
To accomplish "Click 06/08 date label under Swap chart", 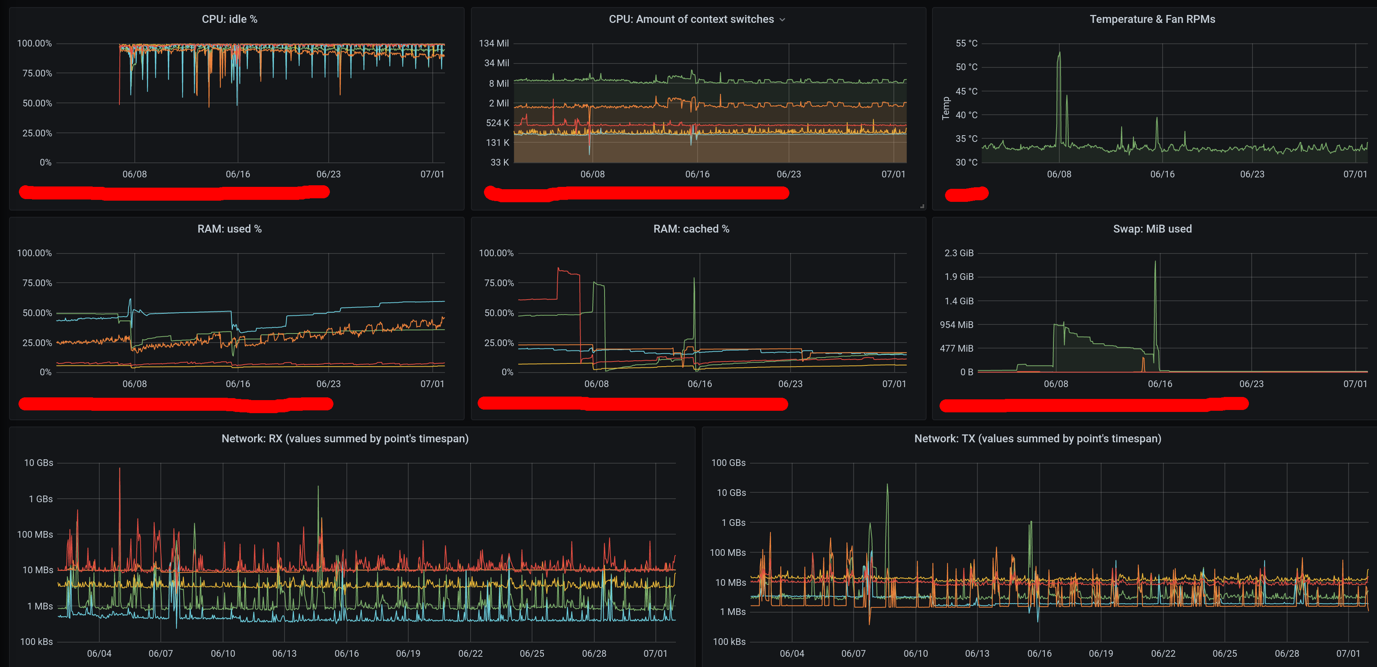I will pyautogui.click(x=1056, y=384).
